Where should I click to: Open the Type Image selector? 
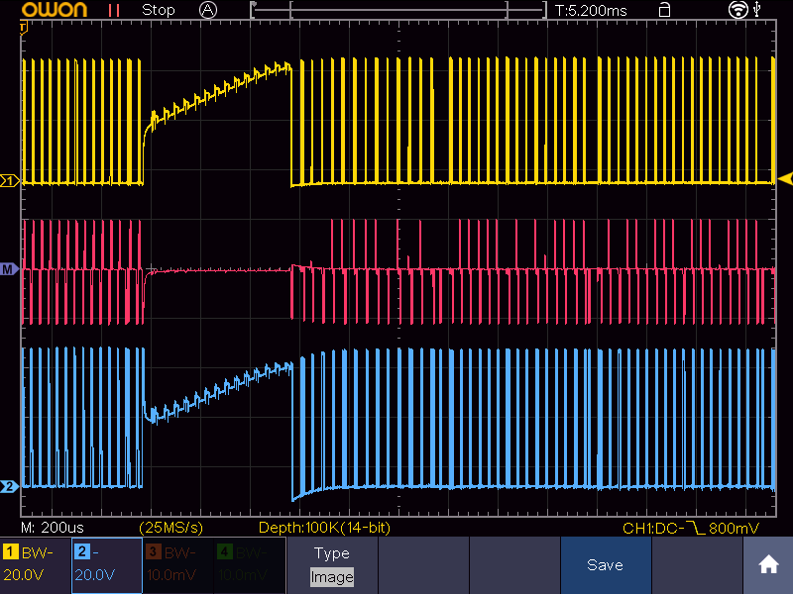pyautogui.click(x=332, y=564)
